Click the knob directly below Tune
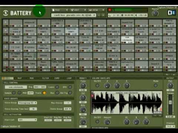The height and width of the screenshot is (133, 178). tap(83, 98)
